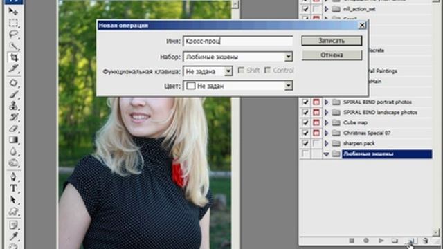Toggle the checkbox for nil_action_set
This screenshot has width=443, height=249.
305,9
